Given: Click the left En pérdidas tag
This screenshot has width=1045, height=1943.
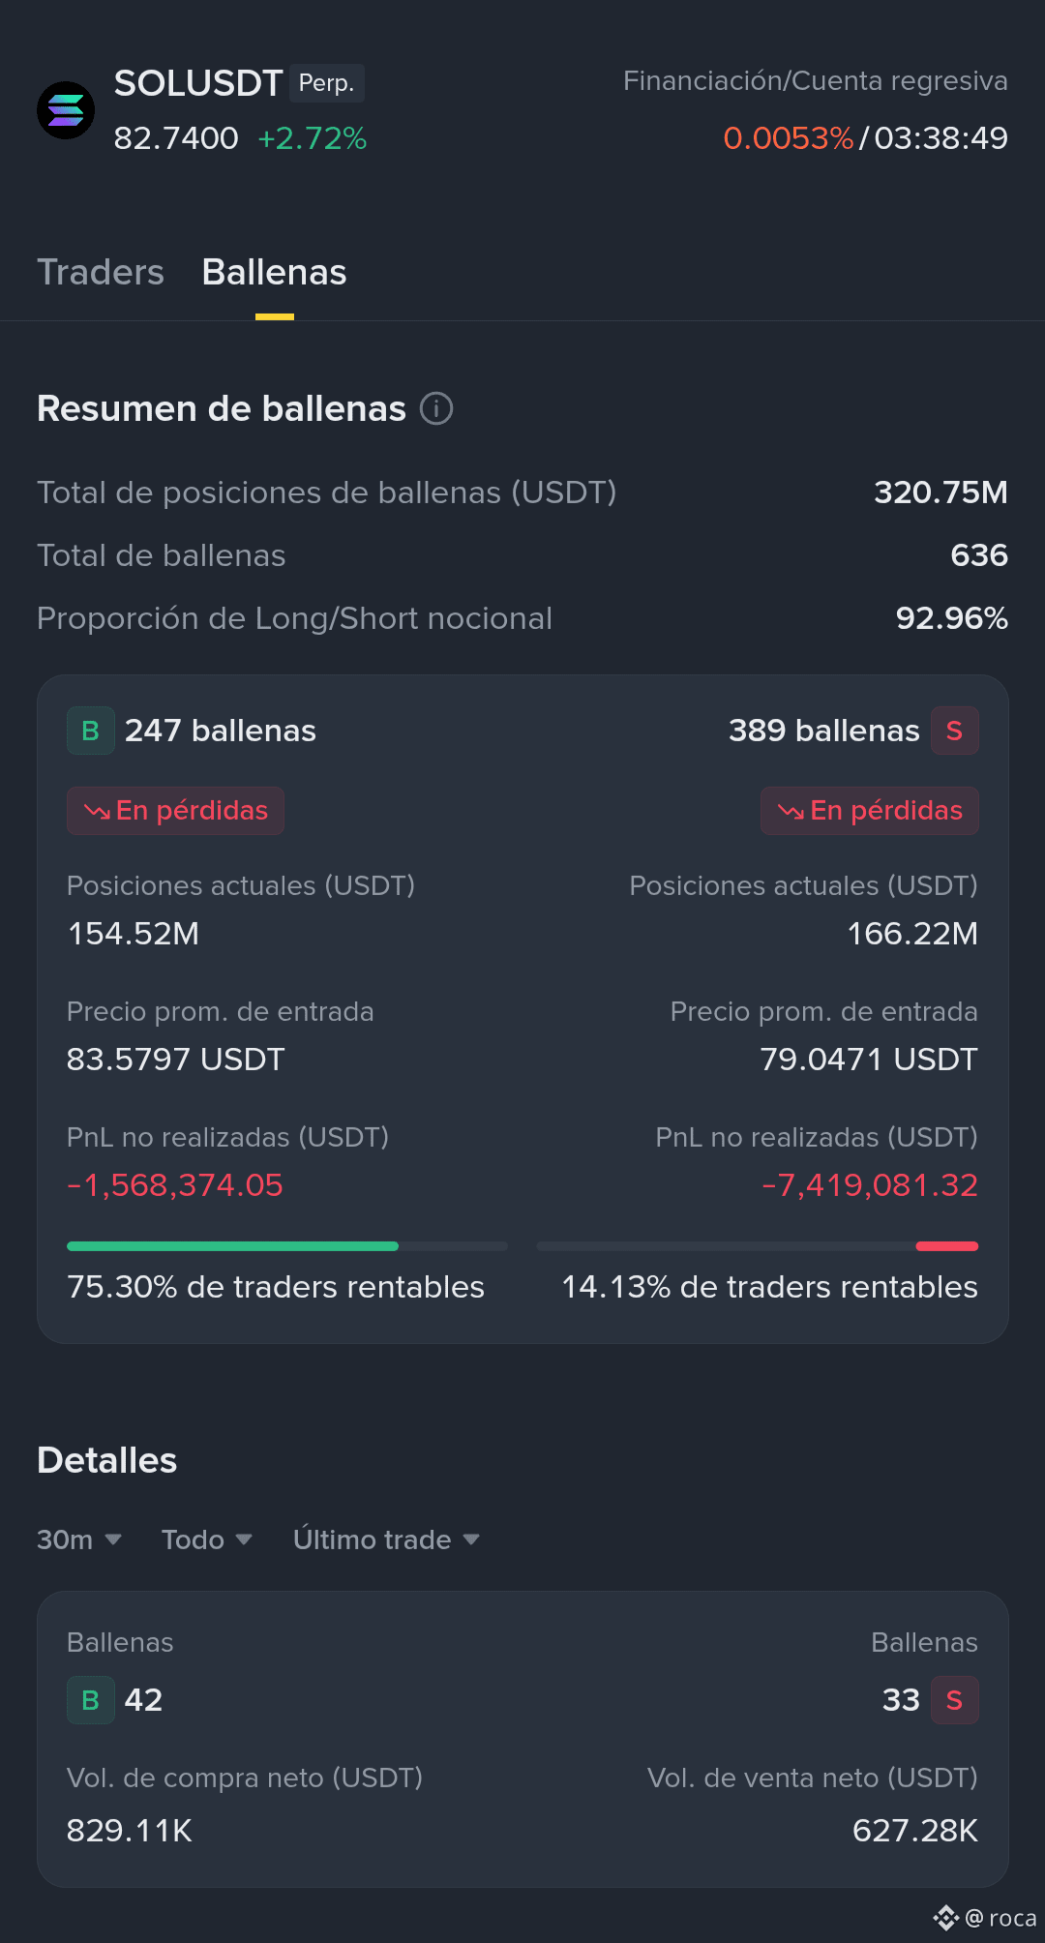Looking at the screenshot, I should click(175, 811).
